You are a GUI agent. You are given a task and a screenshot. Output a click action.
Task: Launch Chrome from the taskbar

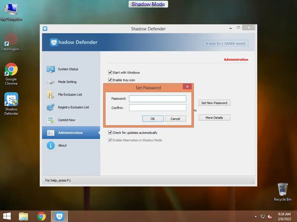tap(41, 216)
